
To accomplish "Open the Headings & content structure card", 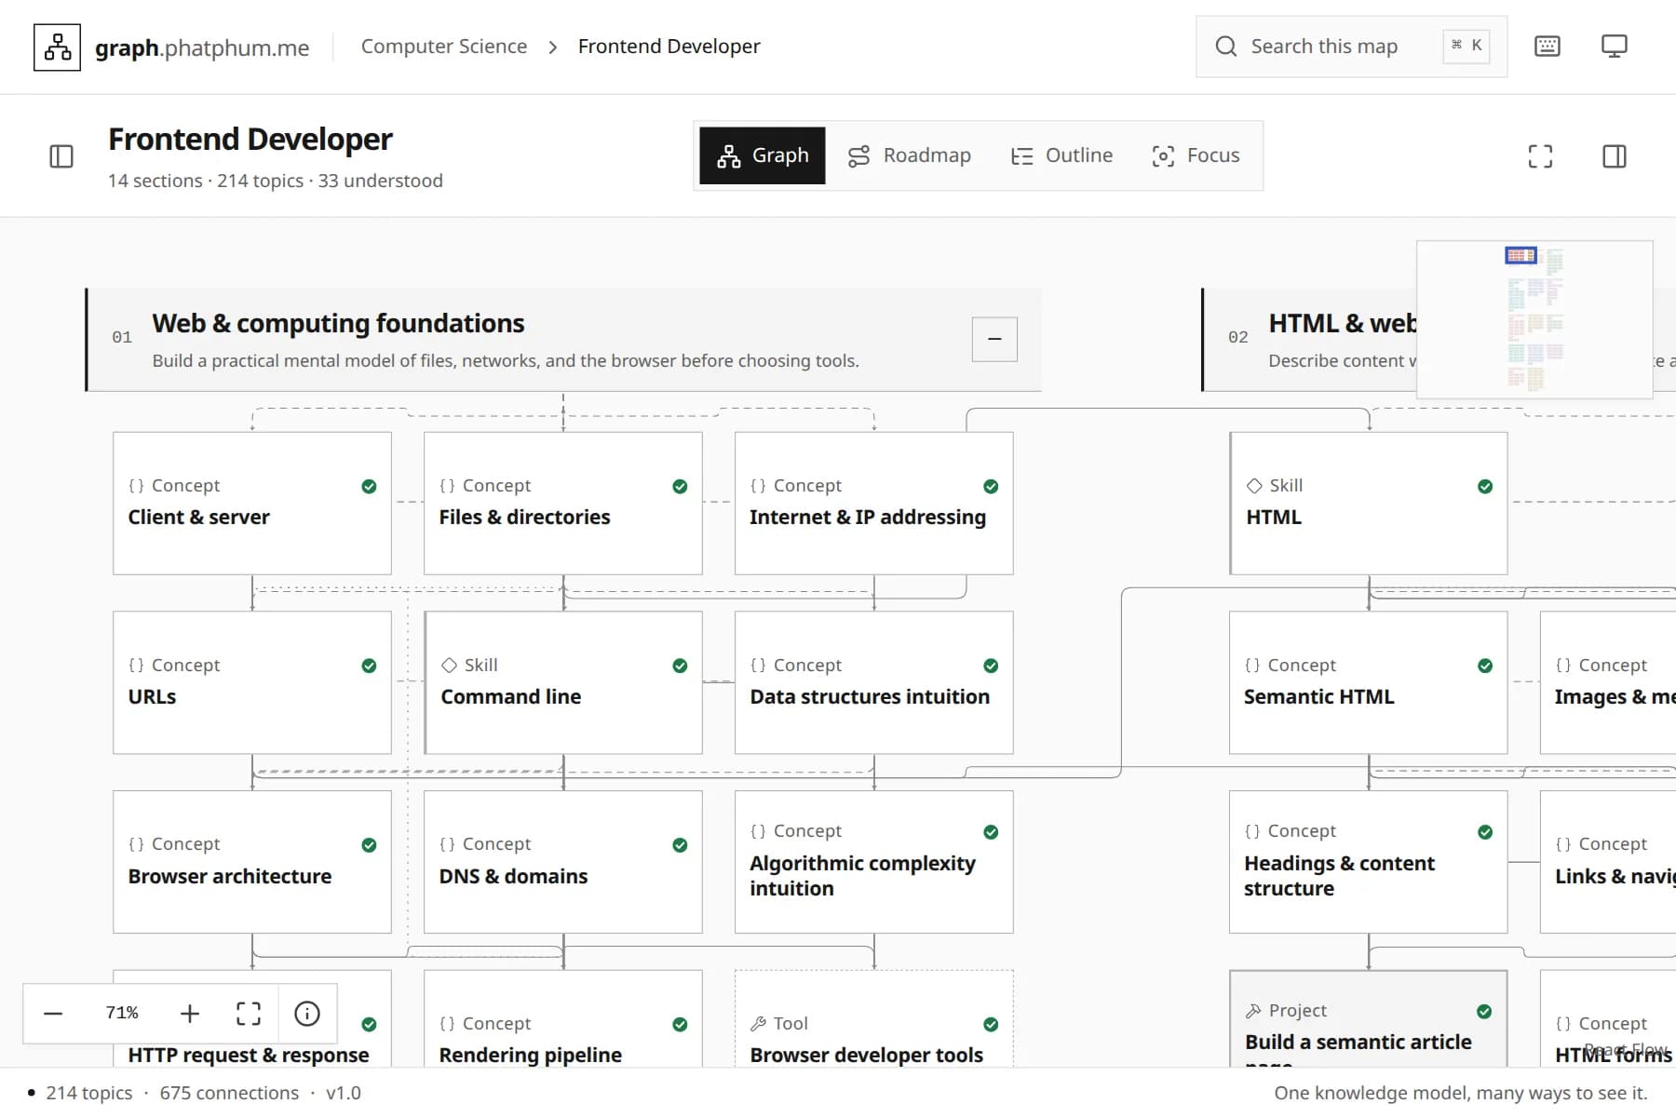I will (1368, 862).
